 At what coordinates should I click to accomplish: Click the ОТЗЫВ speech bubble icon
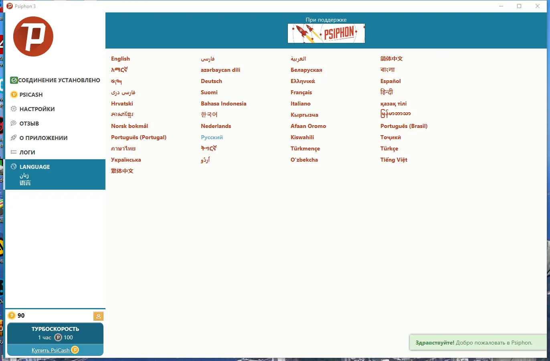[13, 123]
